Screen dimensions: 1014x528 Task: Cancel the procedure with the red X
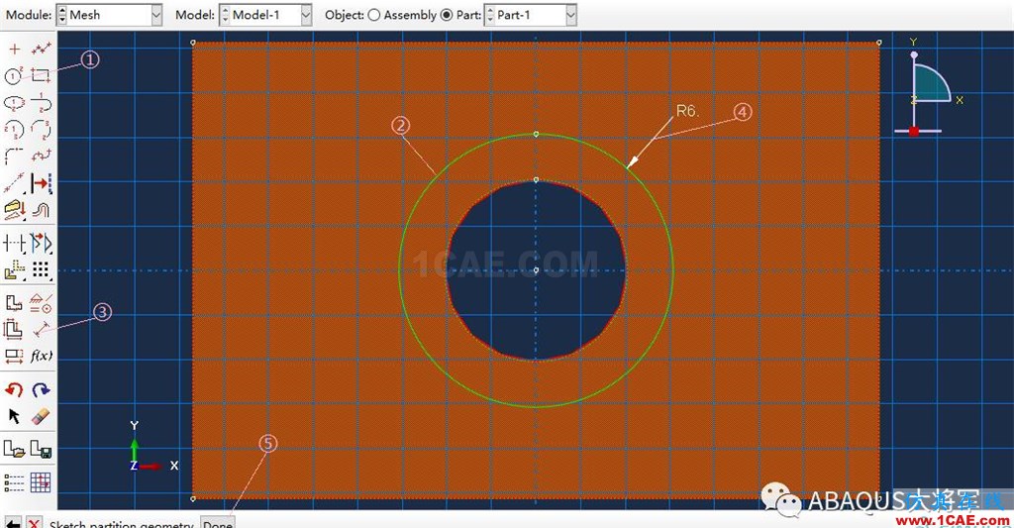[x=34, y=523]
